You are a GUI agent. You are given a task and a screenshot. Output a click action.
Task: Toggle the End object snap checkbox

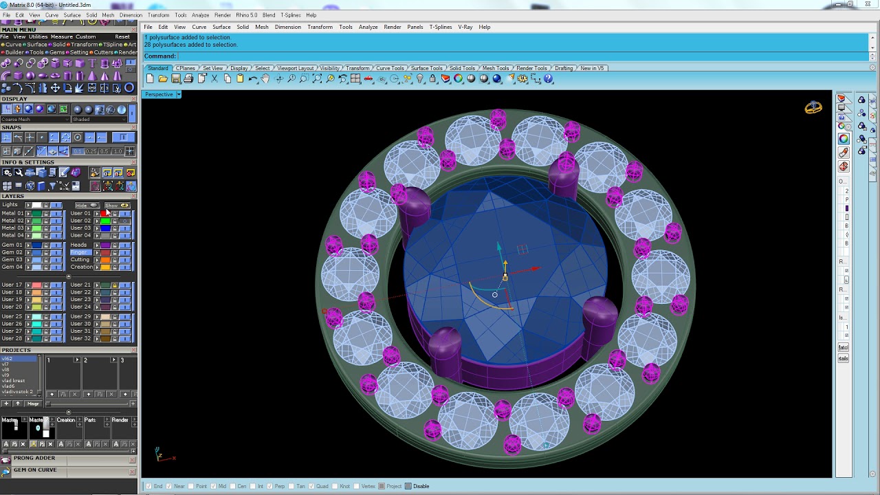coord(148,486)
